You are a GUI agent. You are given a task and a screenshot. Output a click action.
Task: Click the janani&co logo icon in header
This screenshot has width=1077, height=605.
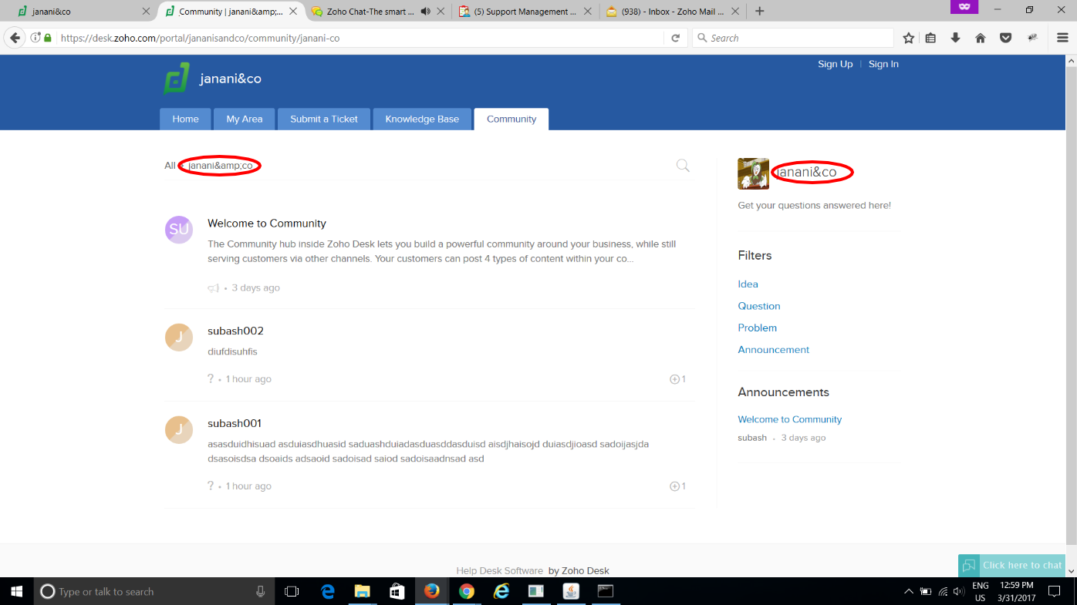coord(177,79)
